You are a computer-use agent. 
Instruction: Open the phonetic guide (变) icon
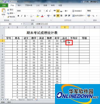coord(48,16)
